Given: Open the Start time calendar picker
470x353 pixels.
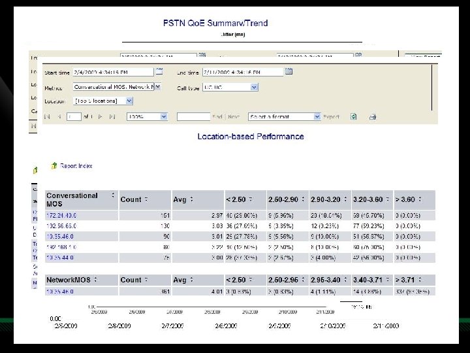Looking at the screenshot, I should (x=159, y=71).
